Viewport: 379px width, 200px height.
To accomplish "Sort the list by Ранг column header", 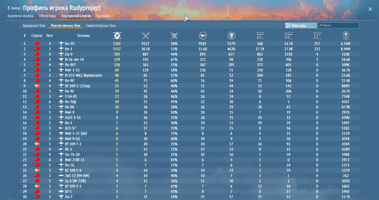I will 50,36.
